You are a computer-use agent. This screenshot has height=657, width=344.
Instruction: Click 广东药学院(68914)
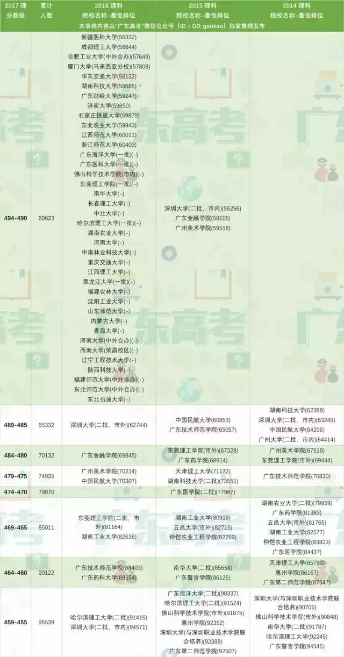click(x=203, y=460)
